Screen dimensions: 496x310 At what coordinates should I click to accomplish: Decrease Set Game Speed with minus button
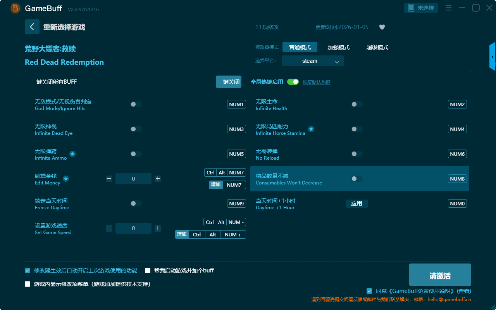point(109,228)
